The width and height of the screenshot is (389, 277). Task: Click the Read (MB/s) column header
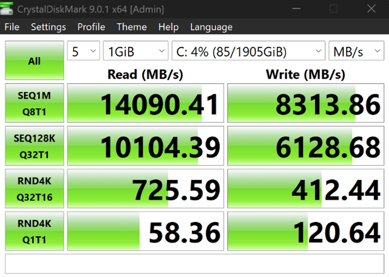coord(145,74)
